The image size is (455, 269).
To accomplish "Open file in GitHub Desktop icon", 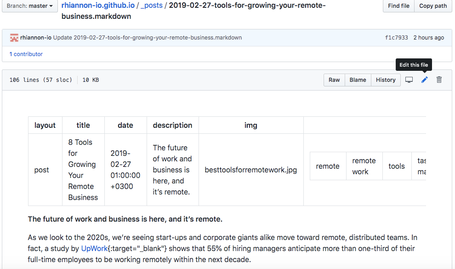I will tap(409, 80).
